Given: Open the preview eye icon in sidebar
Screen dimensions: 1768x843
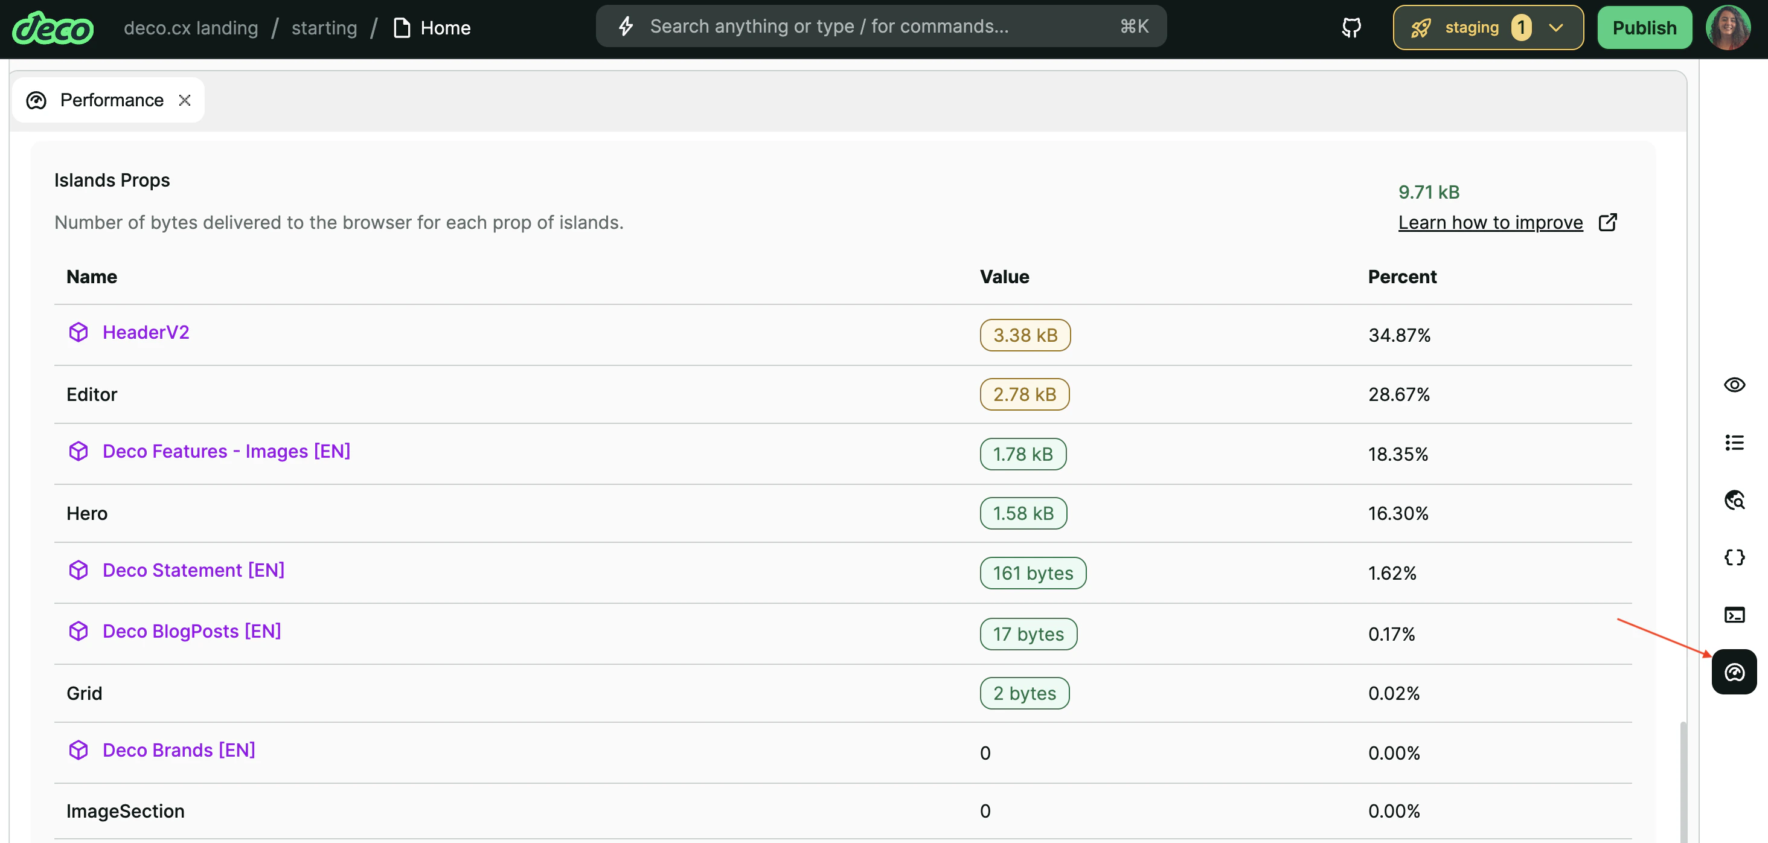Looking at the screenshot, I should 1734,385.
